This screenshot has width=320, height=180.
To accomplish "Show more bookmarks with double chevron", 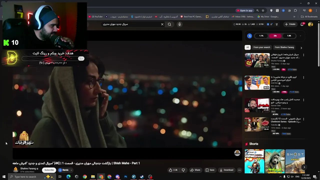I will pyautogui.click(x=294, y=17).
